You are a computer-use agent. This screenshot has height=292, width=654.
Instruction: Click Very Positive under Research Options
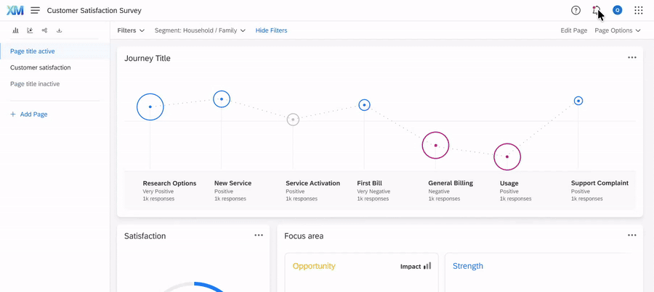tap(158, 191)
